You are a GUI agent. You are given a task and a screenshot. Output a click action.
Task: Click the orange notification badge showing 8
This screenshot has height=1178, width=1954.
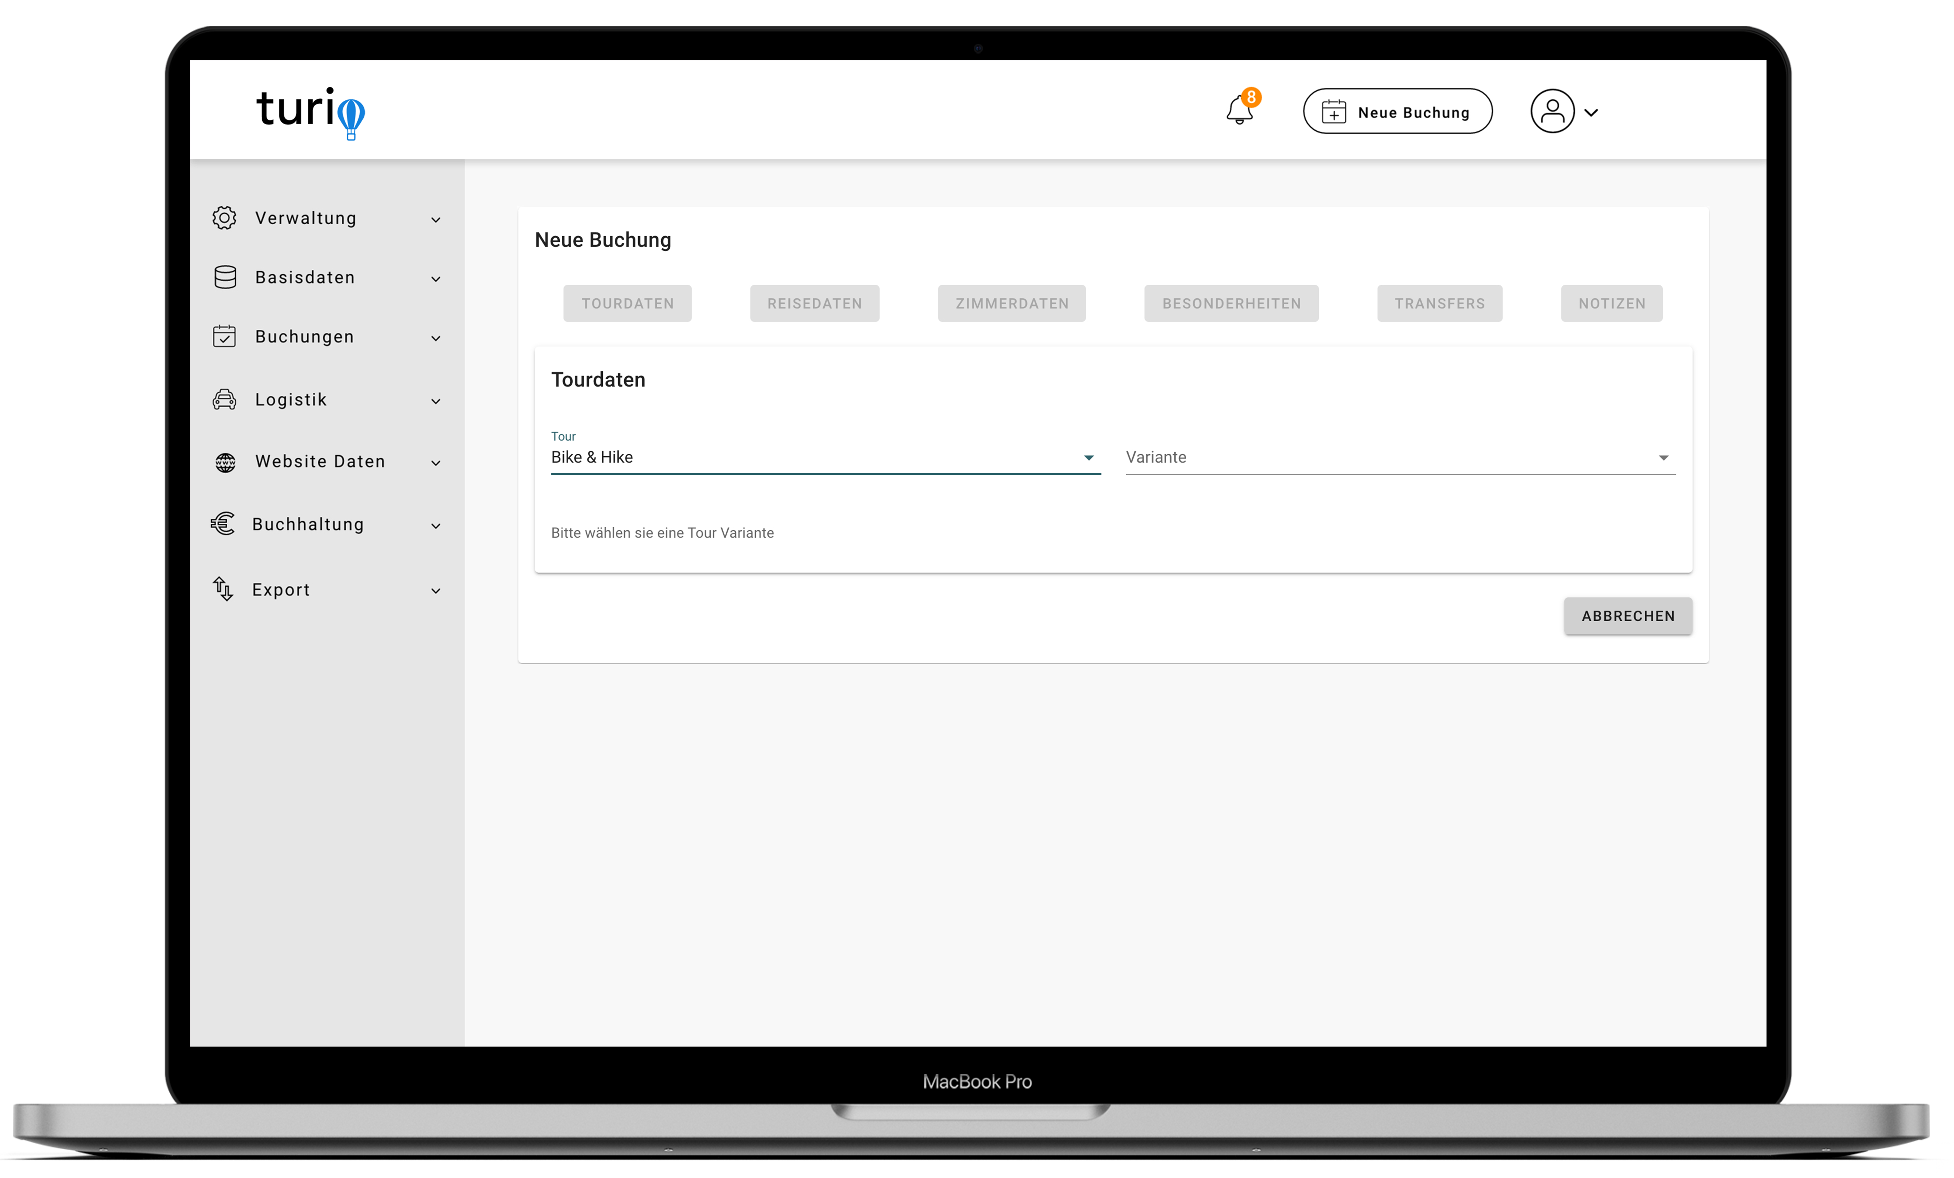(1251, 98)
